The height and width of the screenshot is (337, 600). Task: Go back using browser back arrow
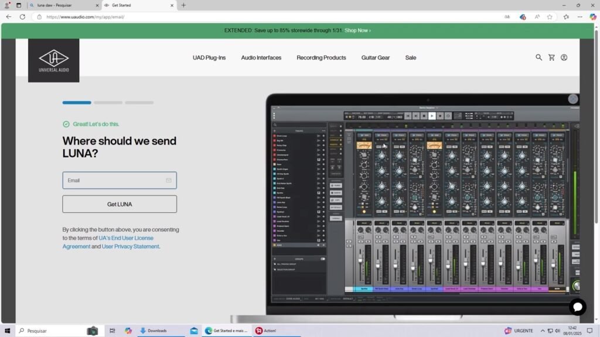click(8, 17)
